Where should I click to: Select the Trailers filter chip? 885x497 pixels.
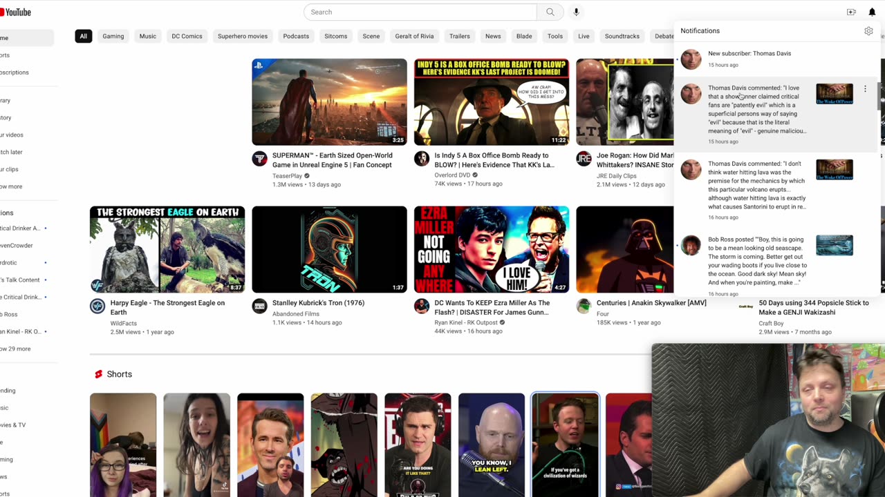tap(460, 36)
